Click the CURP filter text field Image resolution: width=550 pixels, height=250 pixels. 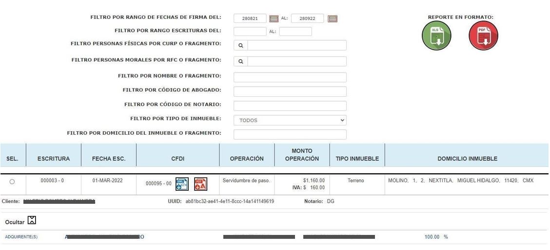297,45
